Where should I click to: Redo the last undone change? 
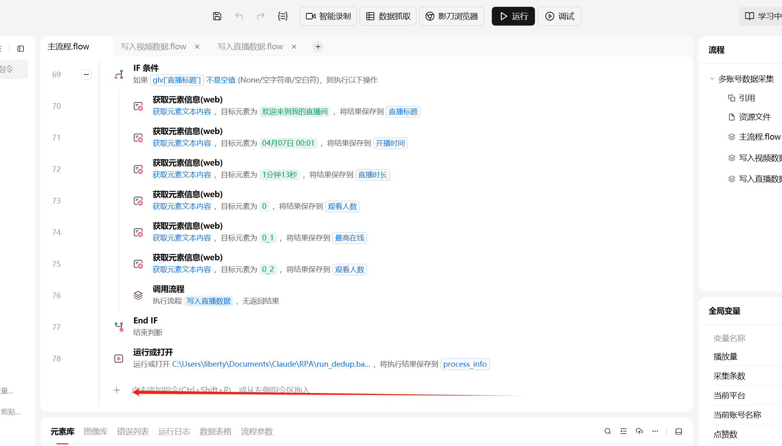pyautogui.click(x=261, y=16)
